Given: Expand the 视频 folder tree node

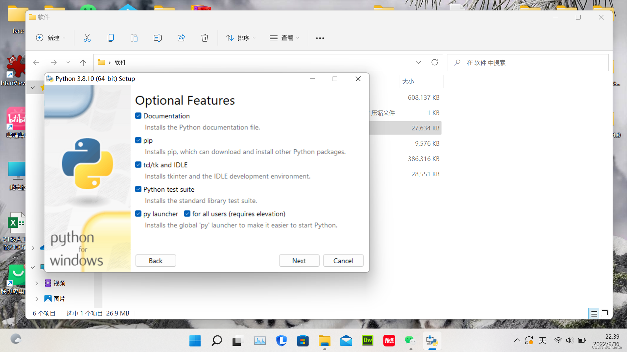Looking at the screenshot, I should 37,283.
